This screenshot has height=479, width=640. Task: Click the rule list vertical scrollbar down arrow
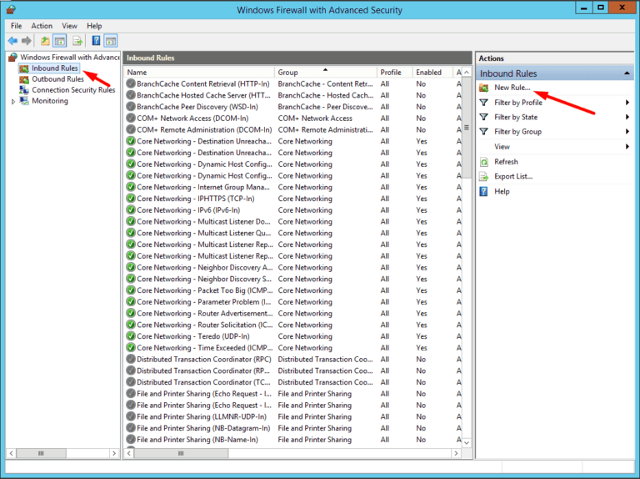point(467,442)
